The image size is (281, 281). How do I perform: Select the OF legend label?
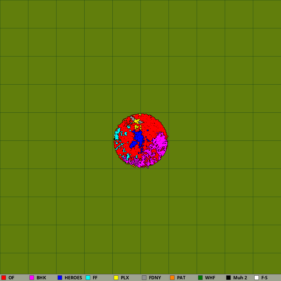[11, 278]
